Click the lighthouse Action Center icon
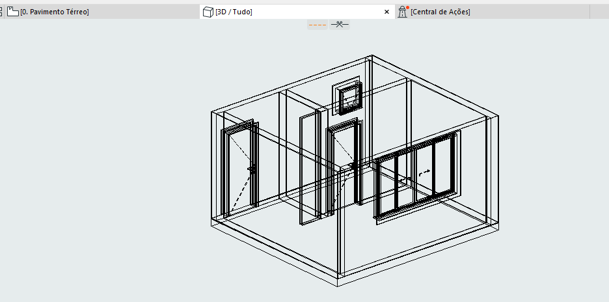 (403, 12)
